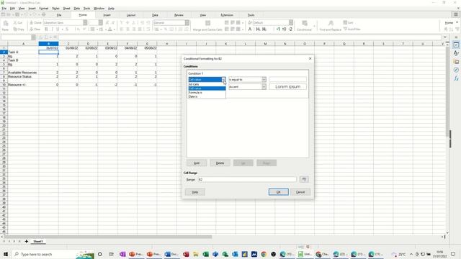Collapse the 'Cell value' condition type dropdown
The image size is (461, 259).
223,80
